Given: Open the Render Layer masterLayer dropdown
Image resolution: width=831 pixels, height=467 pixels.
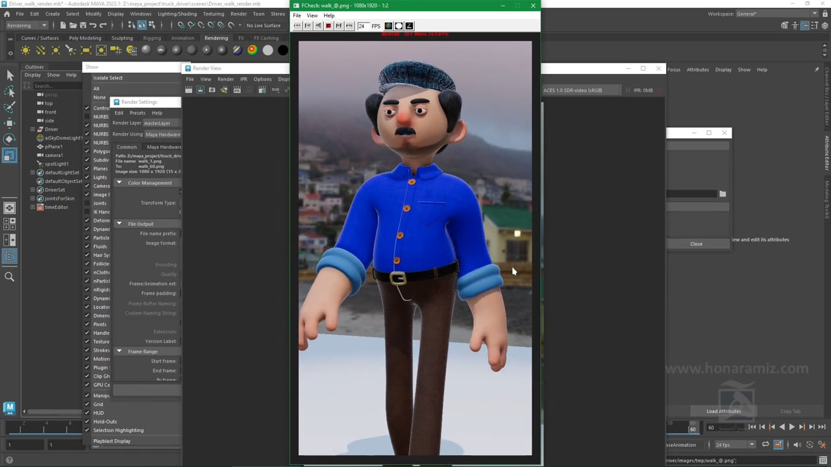Looking at the screenshot, I should pyautogui.click(x=161, y=123).
